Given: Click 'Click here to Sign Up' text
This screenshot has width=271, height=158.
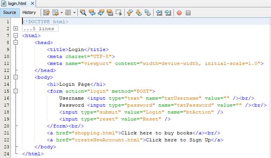Looking at the screenshot, I should tap(178, 140).
